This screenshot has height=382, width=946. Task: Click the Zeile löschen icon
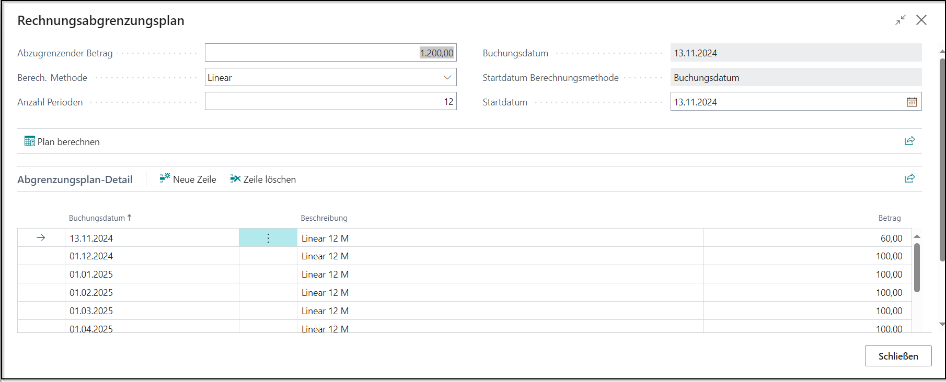coord(235,179)
